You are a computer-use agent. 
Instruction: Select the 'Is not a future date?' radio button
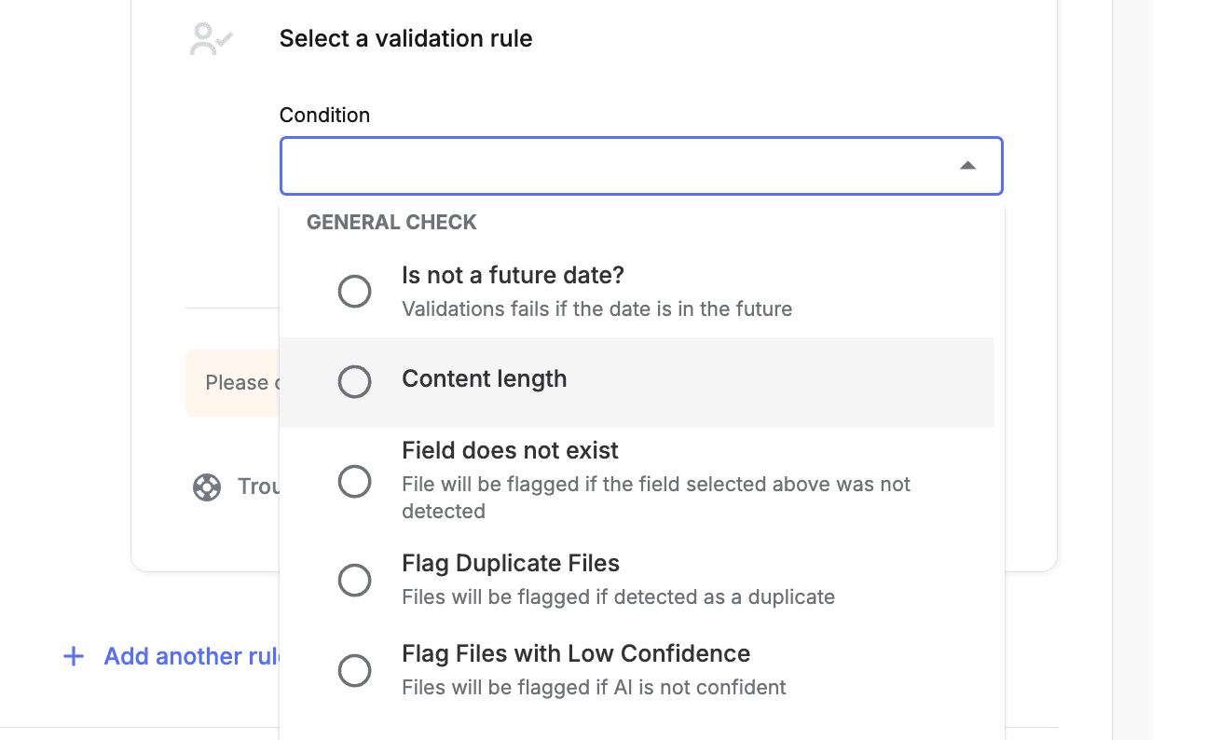tap(355, 291)
